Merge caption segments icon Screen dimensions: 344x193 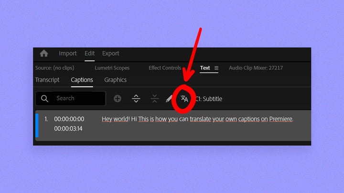pyautogui.click(x=155, y=99)
